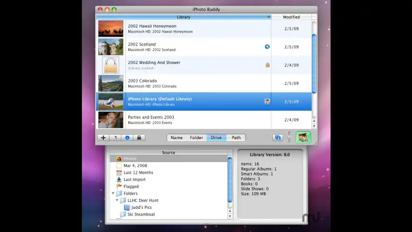Click the iPhoto Library default thumbnail
This screenshot has width=412, height=232.
click(x=111, y=101)
